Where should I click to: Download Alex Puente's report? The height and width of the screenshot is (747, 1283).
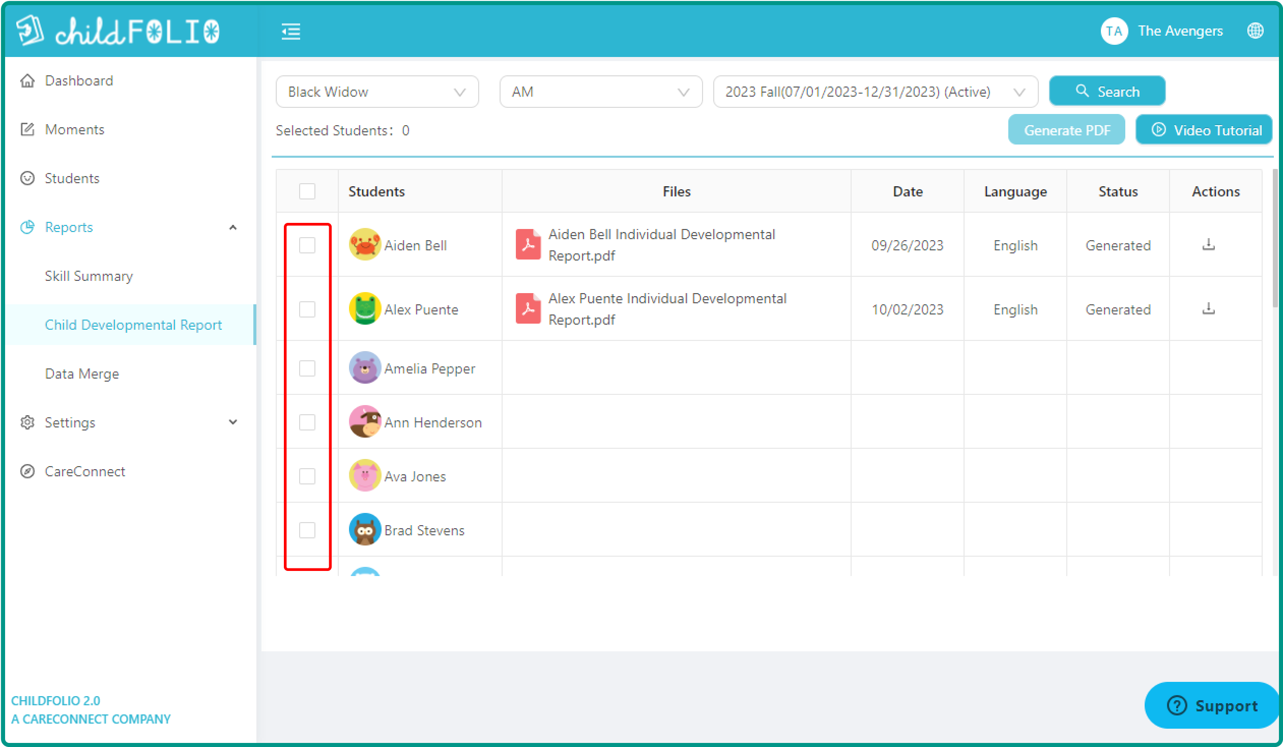tap(1208, 309)
